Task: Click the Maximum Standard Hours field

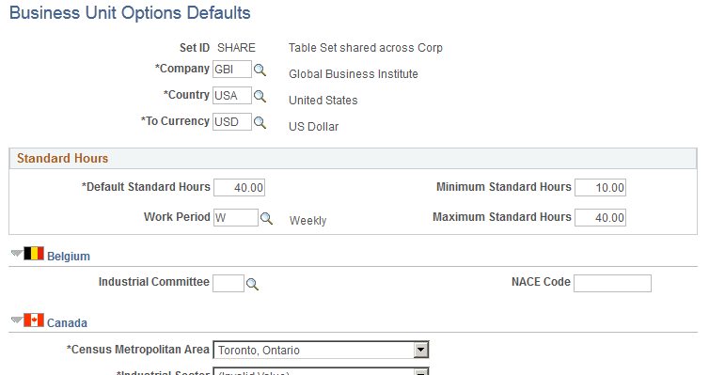Action: pyautogui.click(x=600, y=217)
